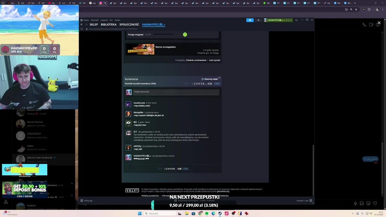Click next page arrow below comments

point(185,169)
